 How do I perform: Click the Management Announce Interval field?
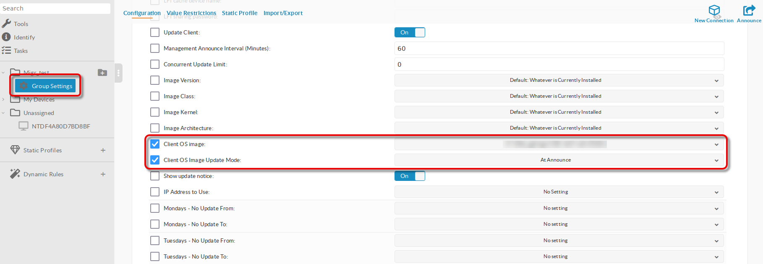point(559,48)
